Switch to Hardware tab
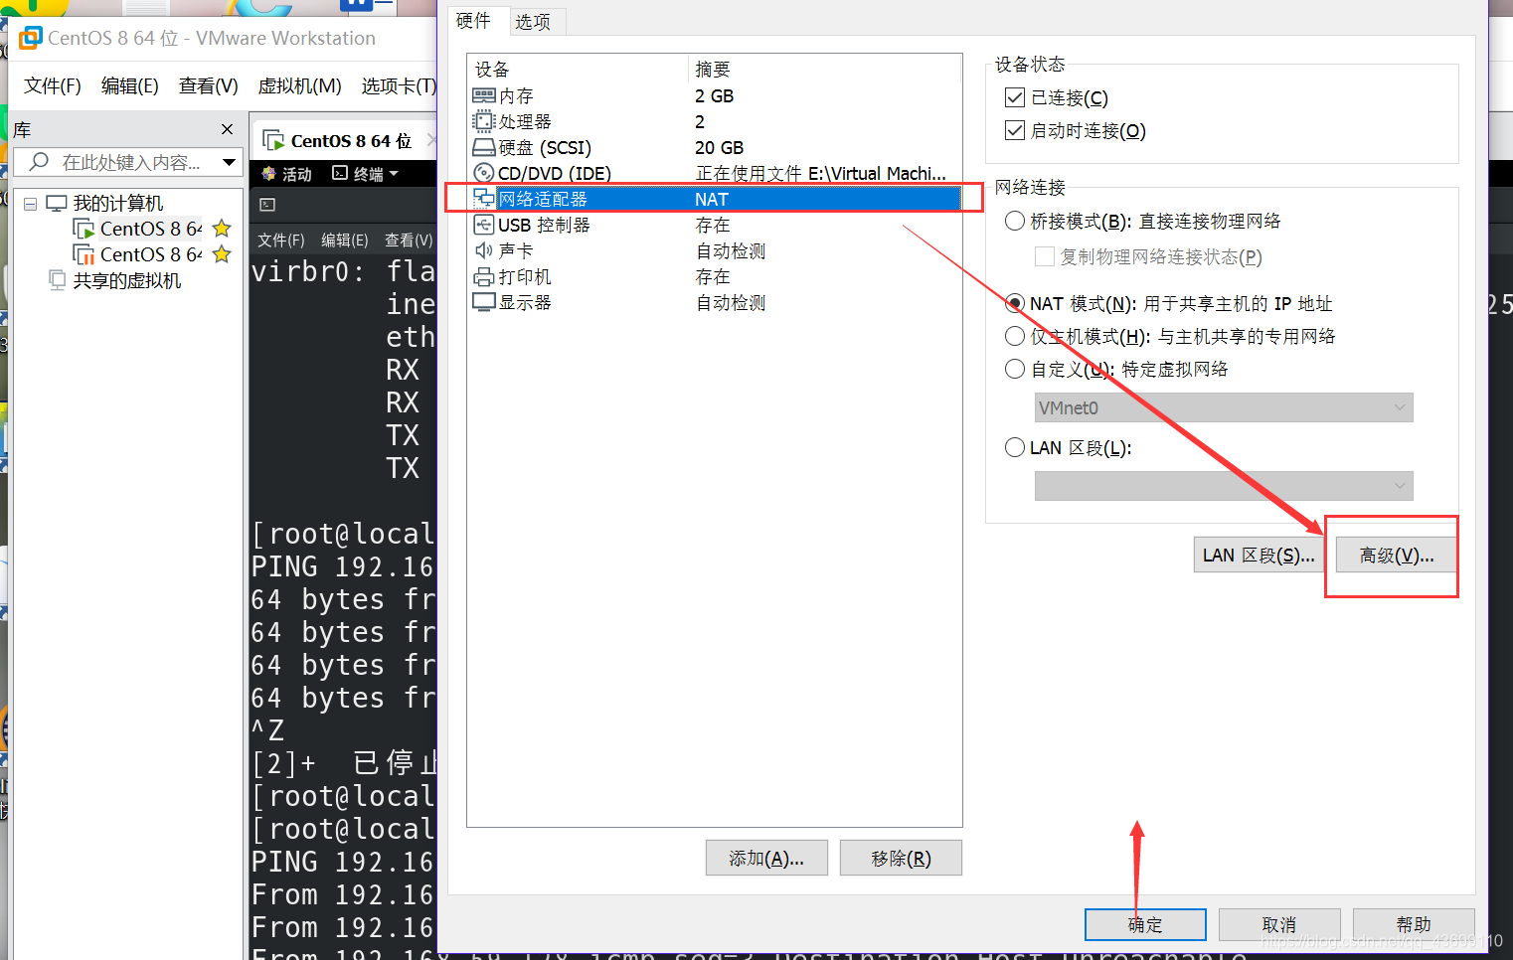1513x960 pixels. (473, 20)
